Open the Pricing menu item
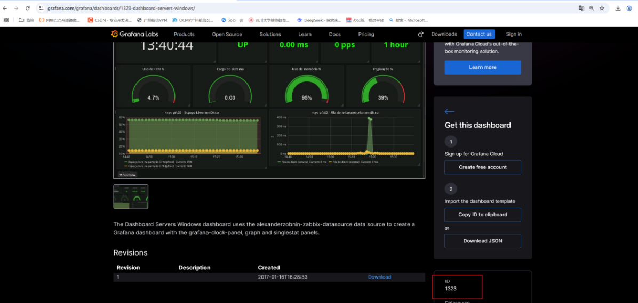 point(366,34)
